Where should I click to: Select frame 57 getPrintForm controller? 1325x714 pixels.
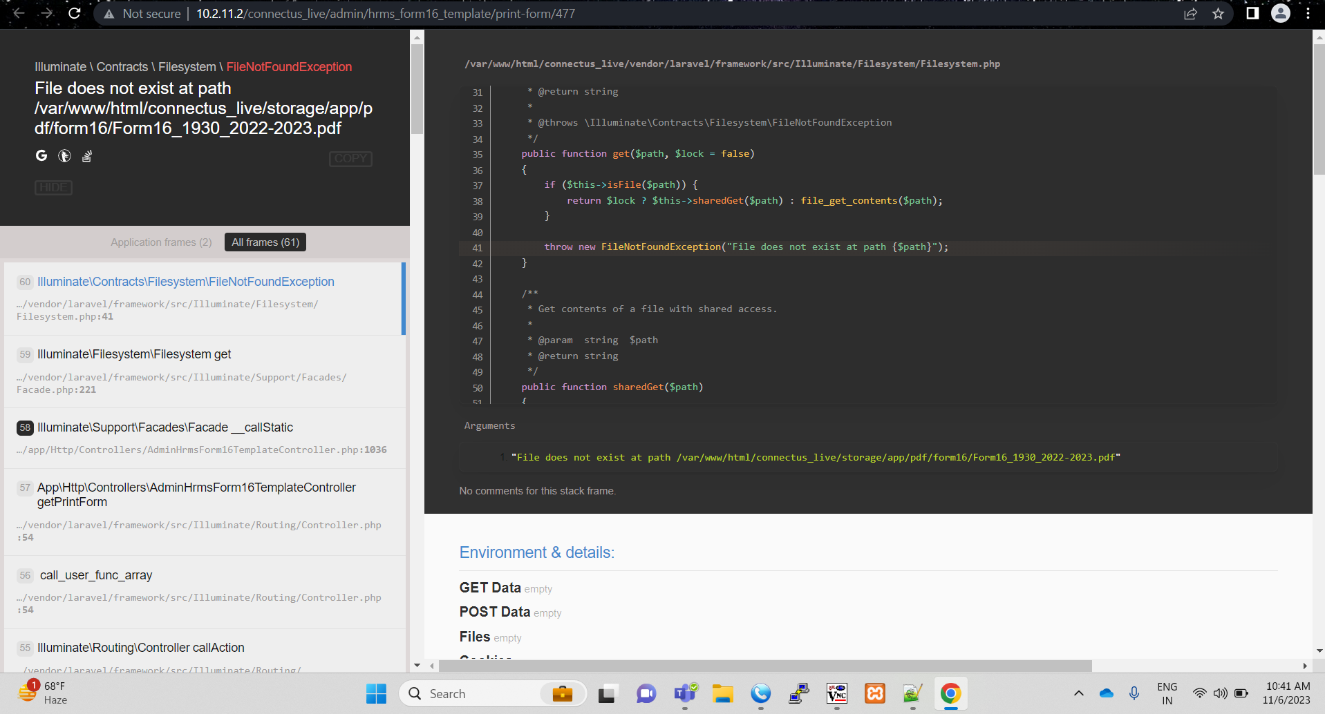pyautogui.click(x=205, y=512)
